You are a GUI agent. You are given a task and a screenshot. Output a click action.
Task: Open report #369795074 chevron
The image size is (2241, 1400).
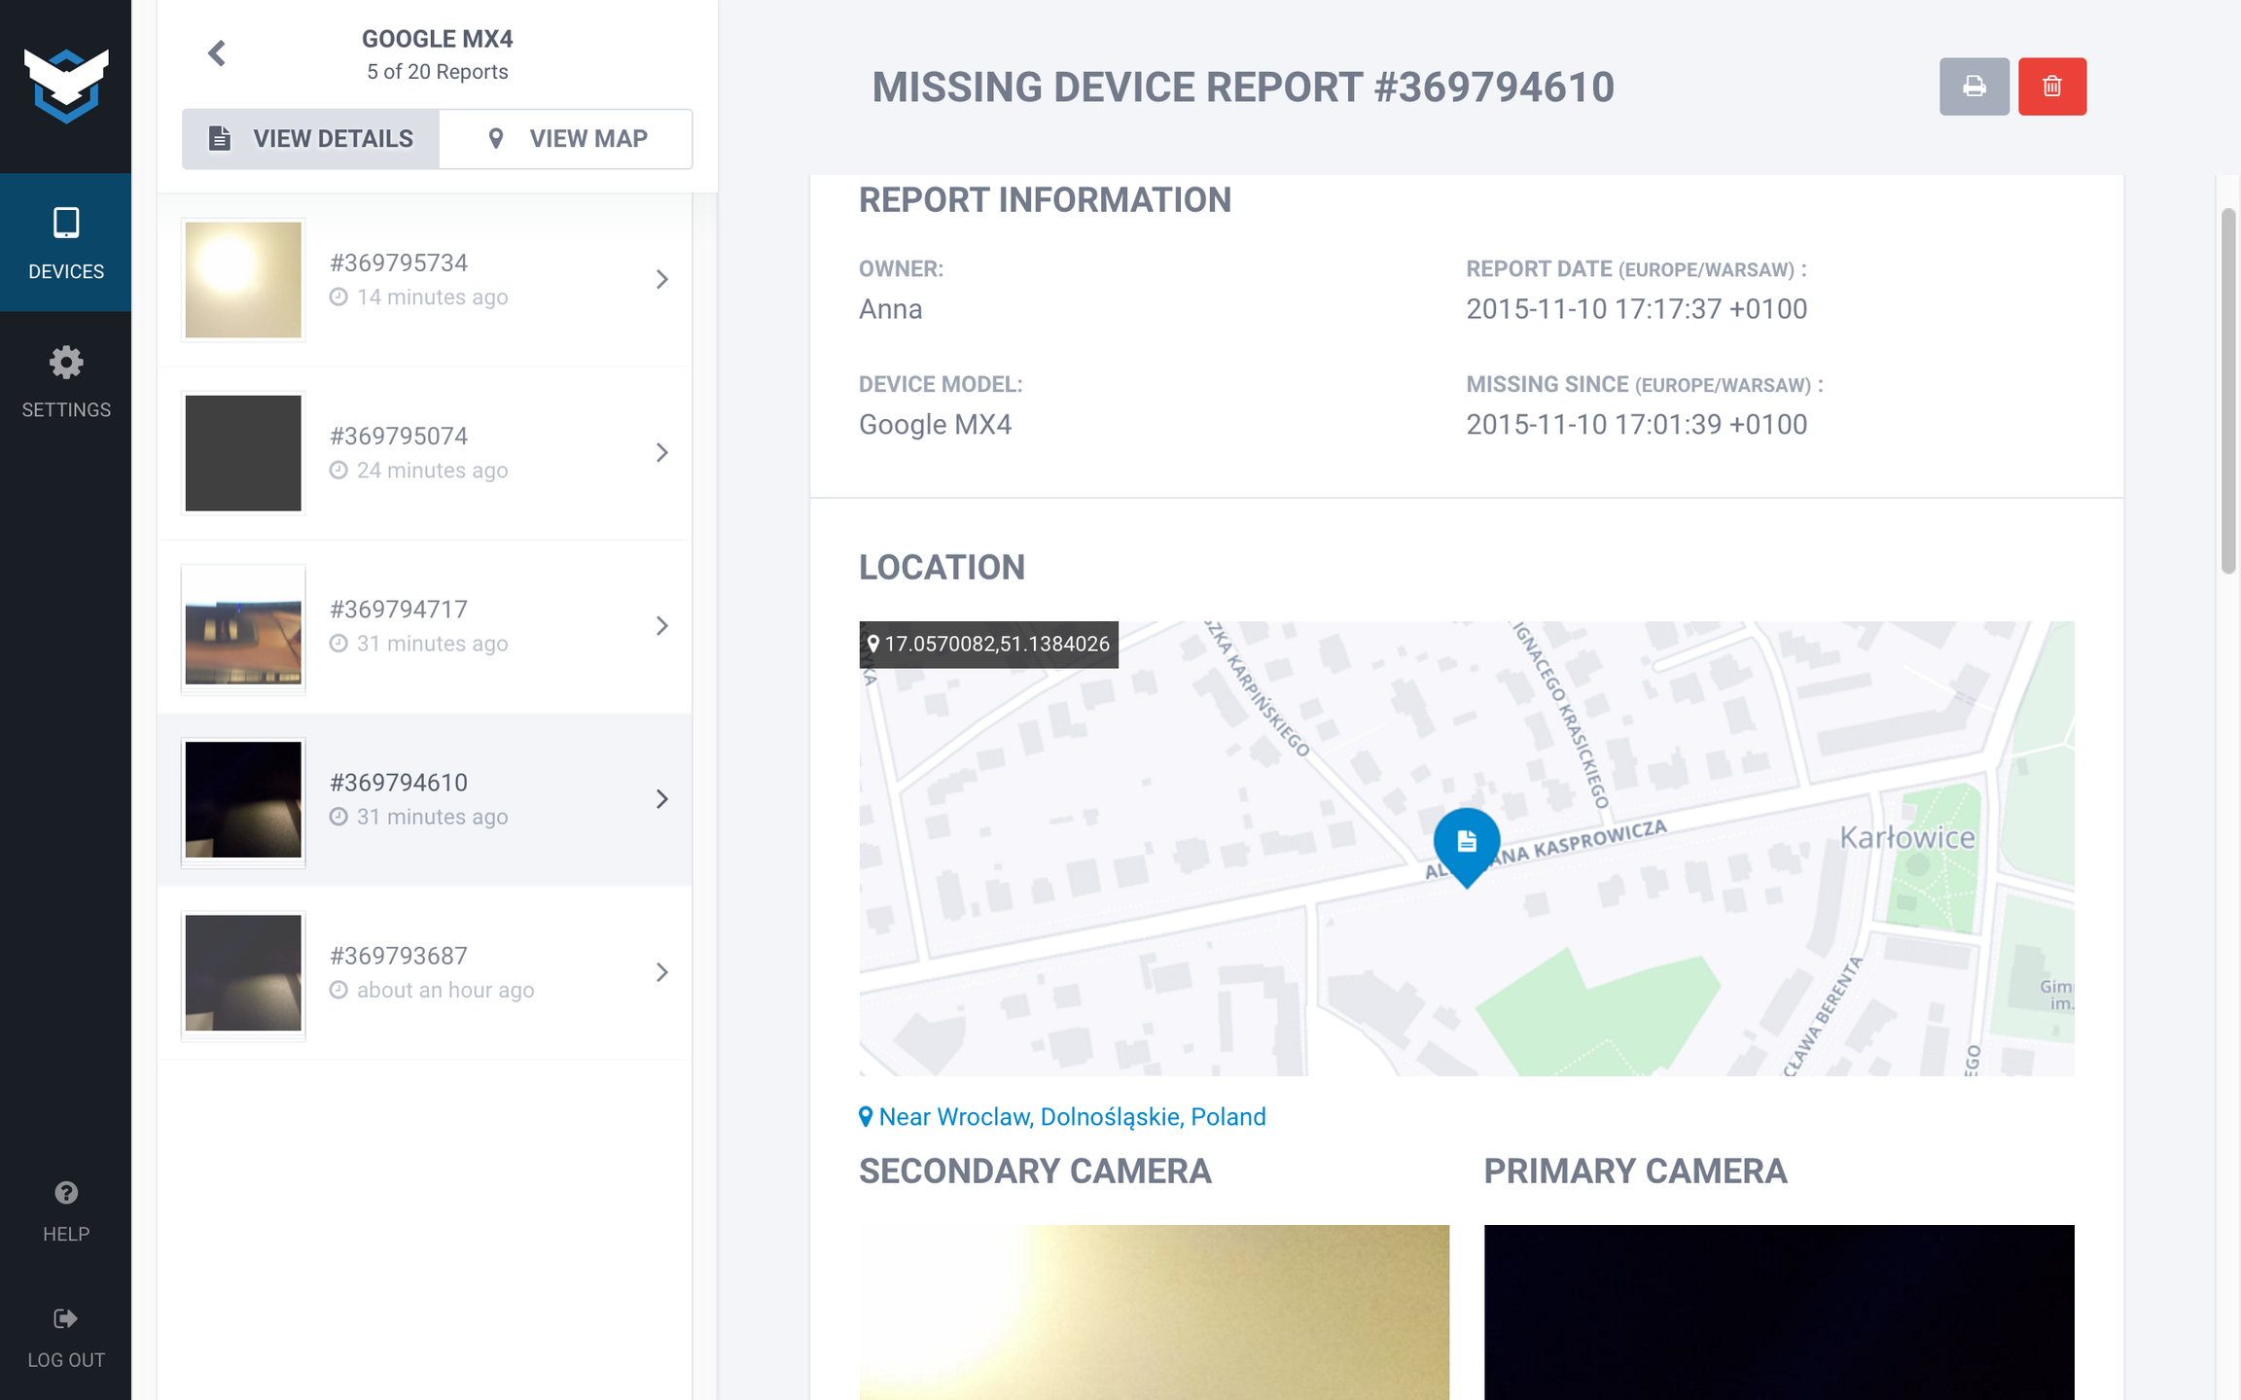(x=661, y=453)
